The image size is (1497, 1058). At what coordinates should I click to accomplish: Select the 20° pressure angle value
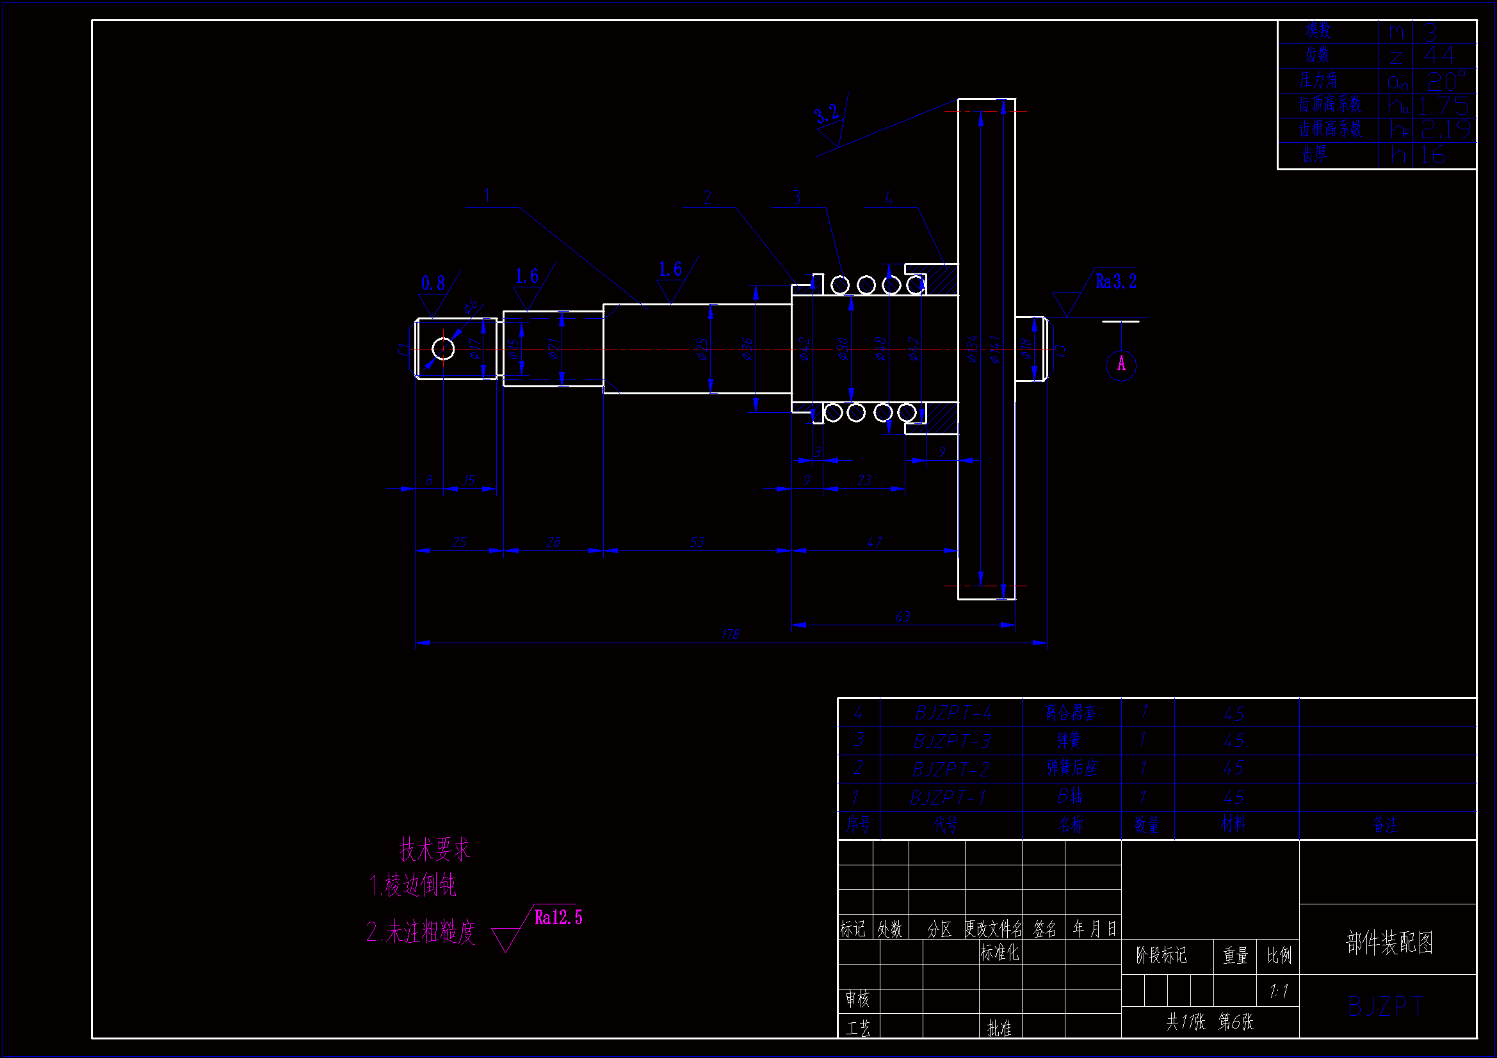[x=1445, y=81]
